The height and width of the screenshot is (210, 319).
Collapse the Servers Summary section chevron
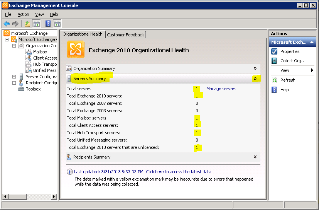coord(255,79)
